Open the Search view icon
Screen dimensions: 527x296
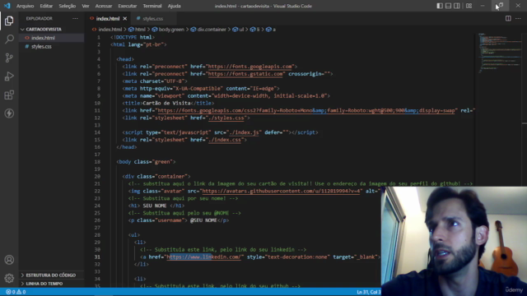(x=9, y=39)
